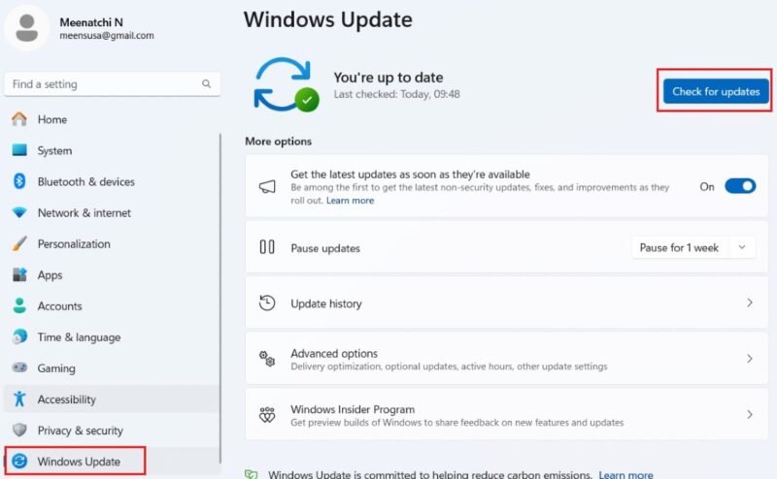Click Last checked: Today, 09:48 text
The image size is (777, 479).
pyautogui.click(x=396, y=94)
